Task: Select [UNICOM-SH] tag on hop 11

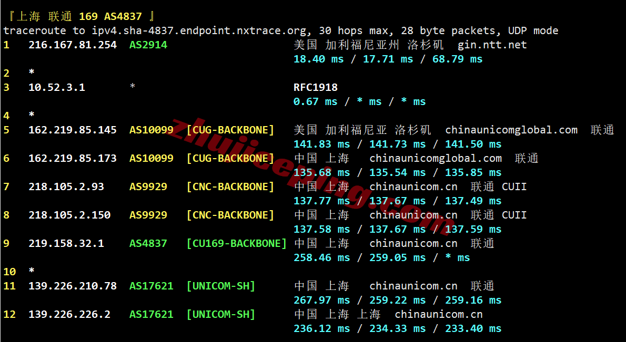Action: (x=221, y=286)
